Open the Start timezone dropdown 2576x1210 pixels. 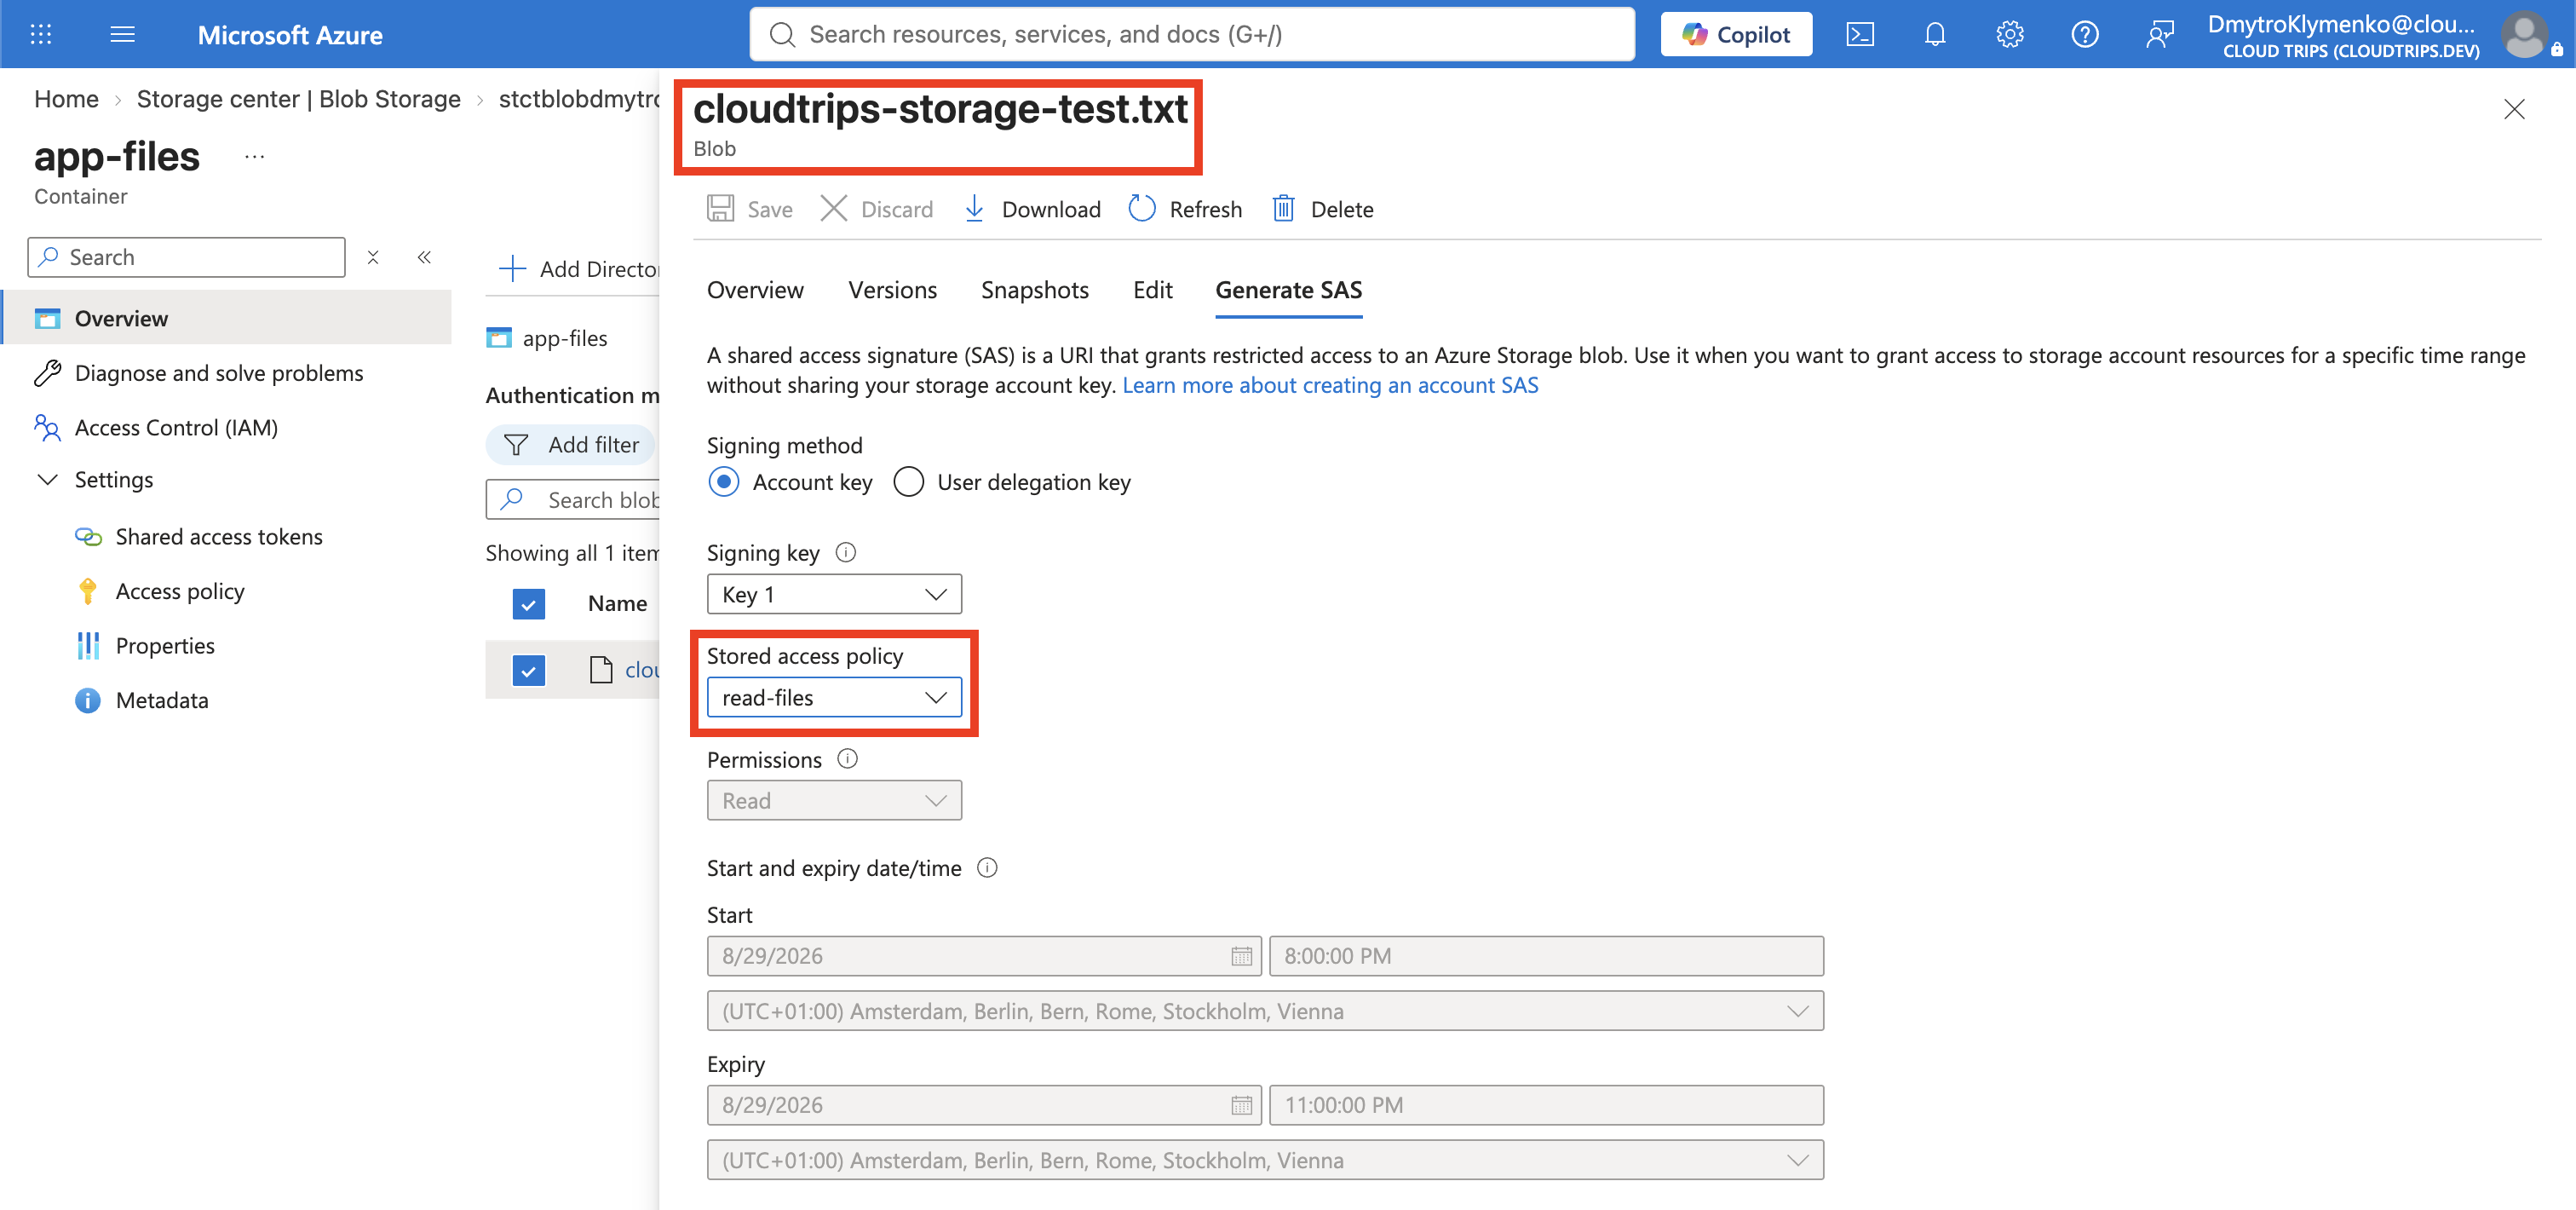click(1265, 1010)
